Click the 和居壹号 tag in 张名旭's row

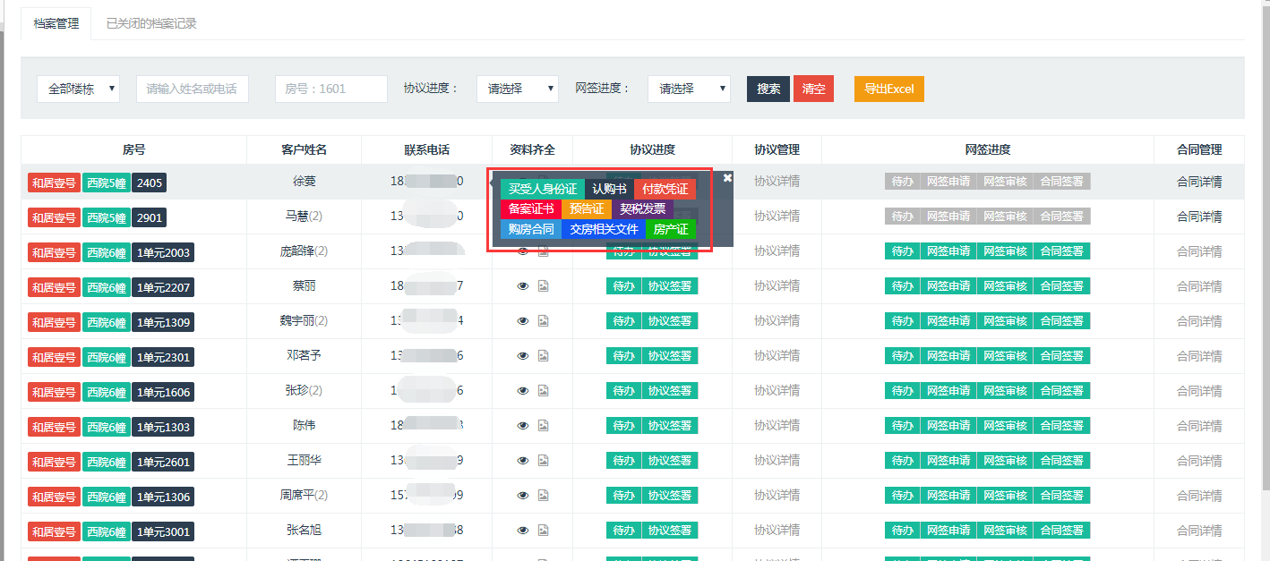pyautogui.click(x=55, y=531)
